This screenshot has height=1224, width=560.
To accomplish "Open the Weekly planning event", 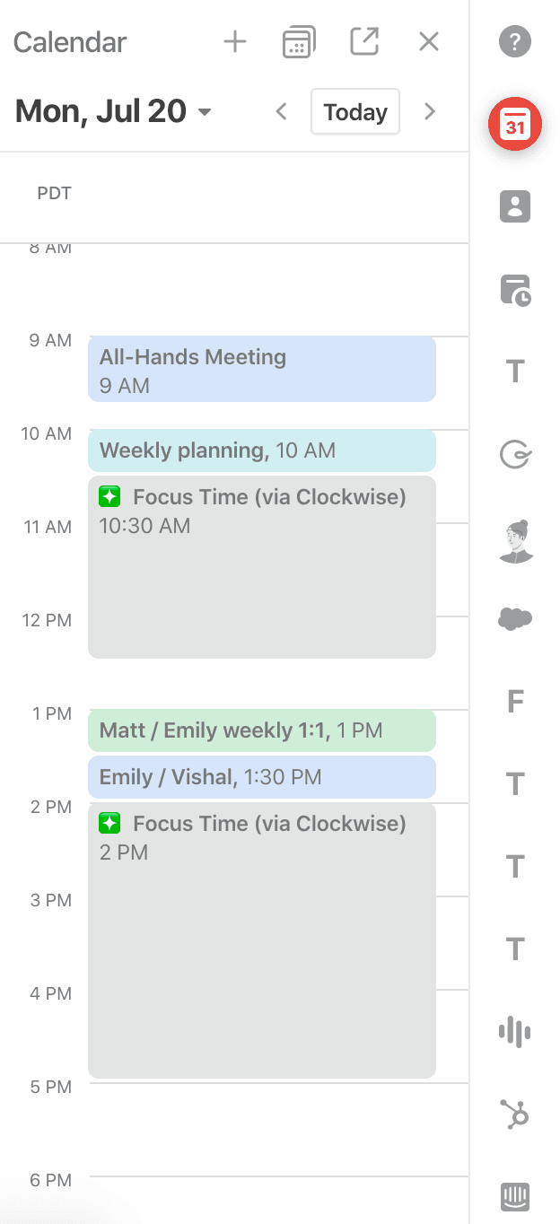I will click(262, 450).
